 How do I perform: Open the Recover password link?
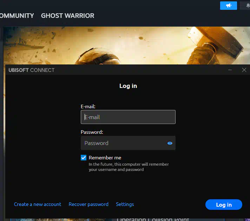coord(88,204)
